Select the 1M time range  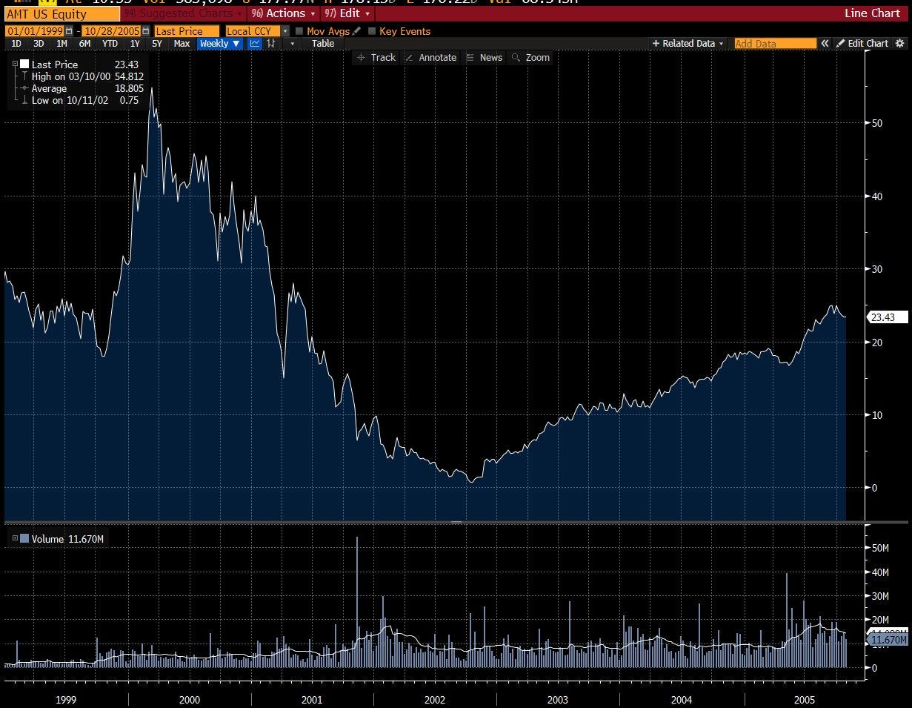coord(61,44)
